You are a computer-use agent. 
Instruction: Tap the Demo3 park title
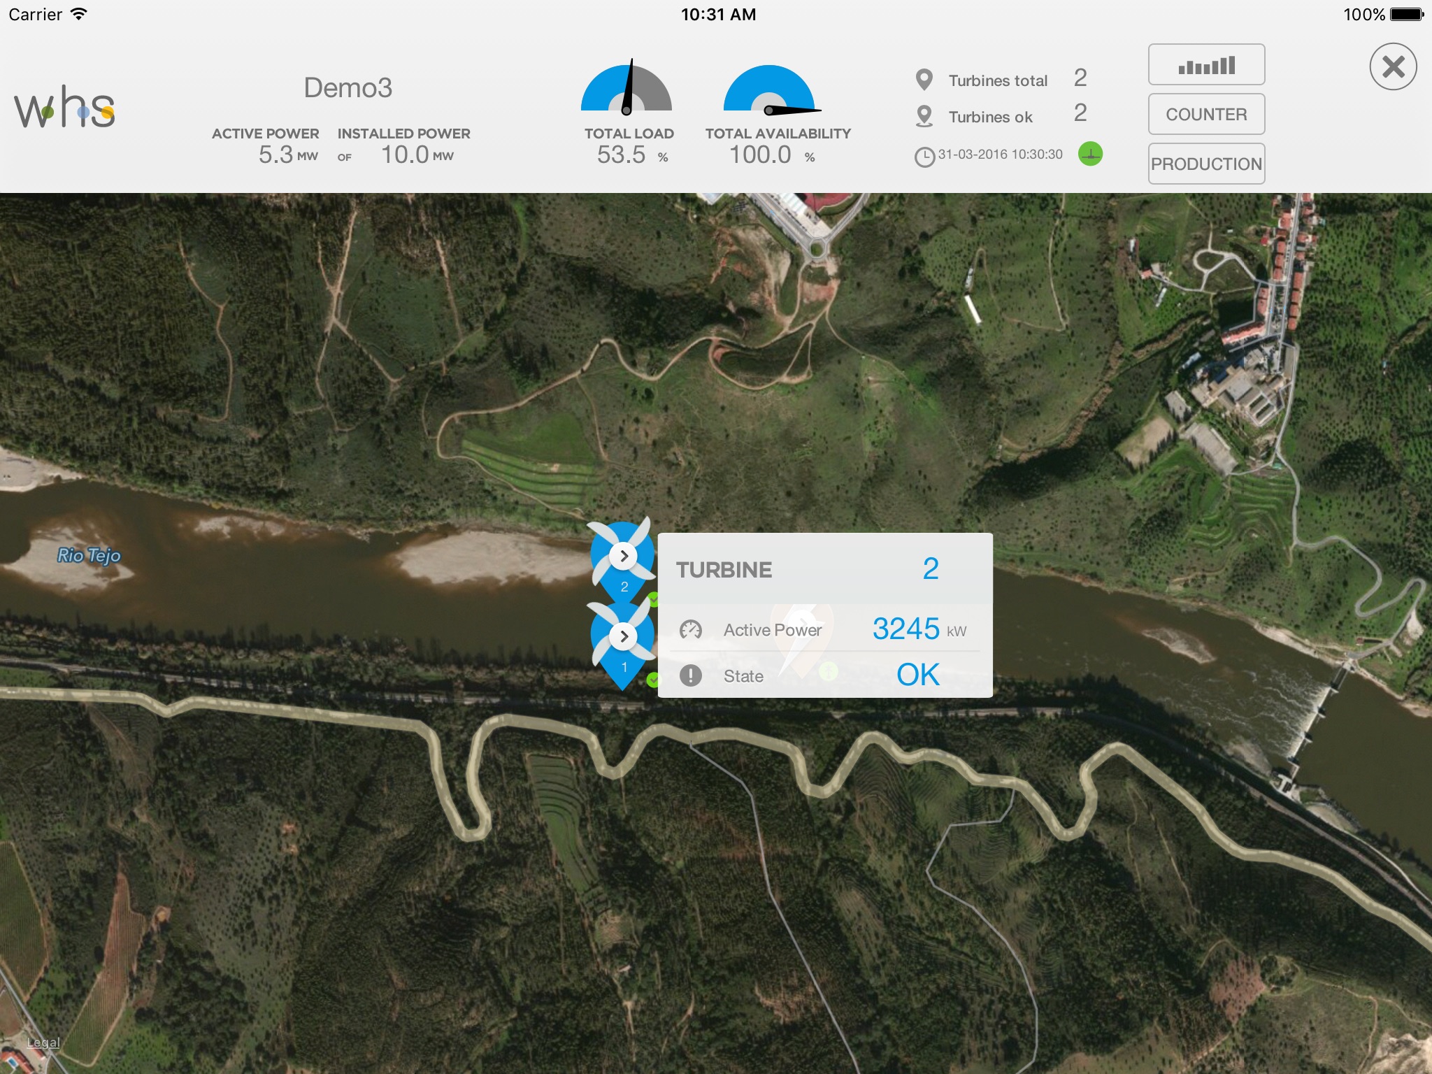click(x=348, y=88)
